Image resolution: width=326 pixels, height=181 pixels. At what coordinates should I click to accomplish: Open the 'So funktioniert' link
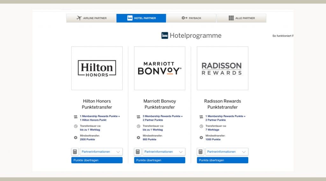(283, 36)
